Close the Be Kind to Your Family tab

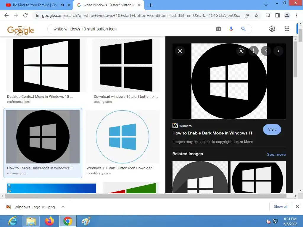pyautogui.click(x=69, y=5)
